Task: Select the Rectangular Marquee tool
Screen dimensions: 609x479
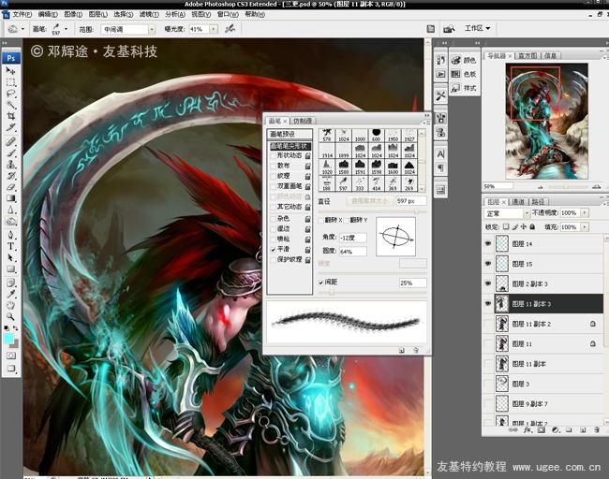Action: [x=10, y=82]
